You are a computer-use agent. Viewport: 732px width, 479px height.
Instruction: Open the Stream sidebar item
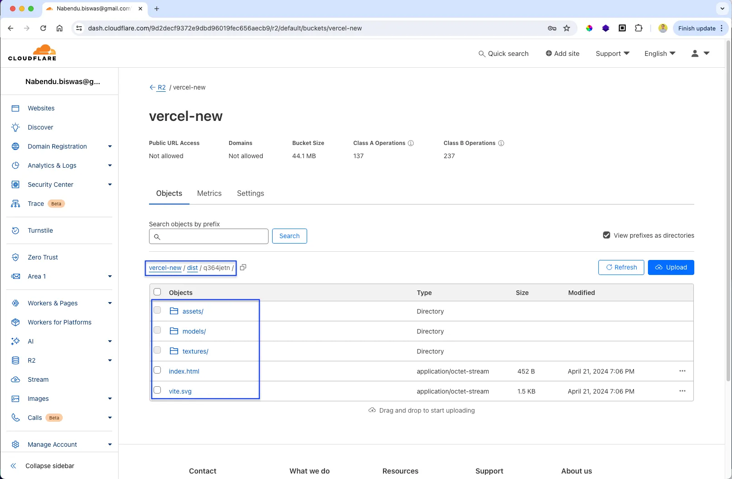tap(38, 379)
